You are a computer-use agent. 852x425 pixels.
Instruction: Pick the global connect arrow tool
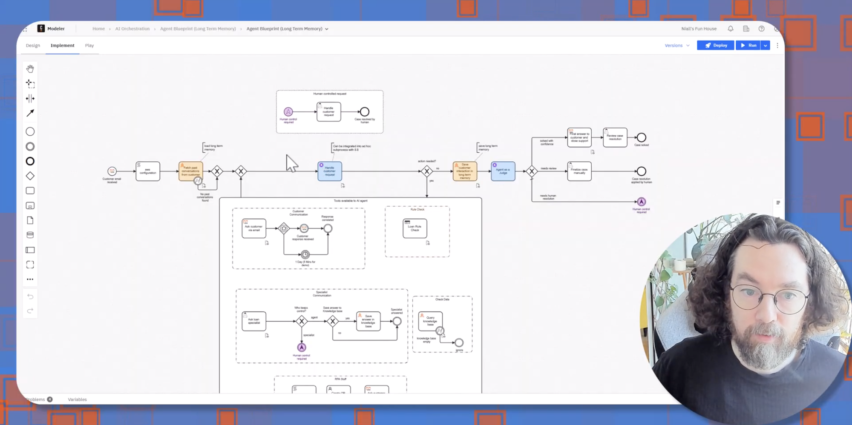click(30, 113)
